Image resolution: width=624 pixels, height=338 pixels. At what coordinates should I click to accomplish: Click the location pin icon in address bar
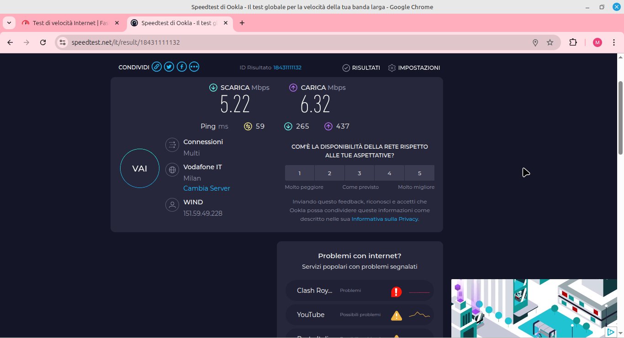pyautogui.click(x=535, y=42)
